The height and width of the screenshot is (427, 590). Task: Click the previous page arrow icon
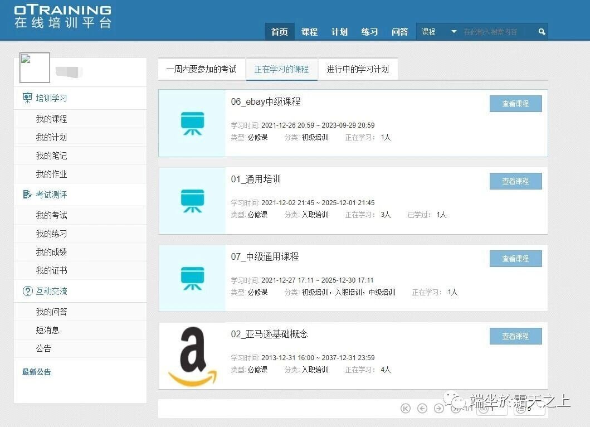pos(422,409)
